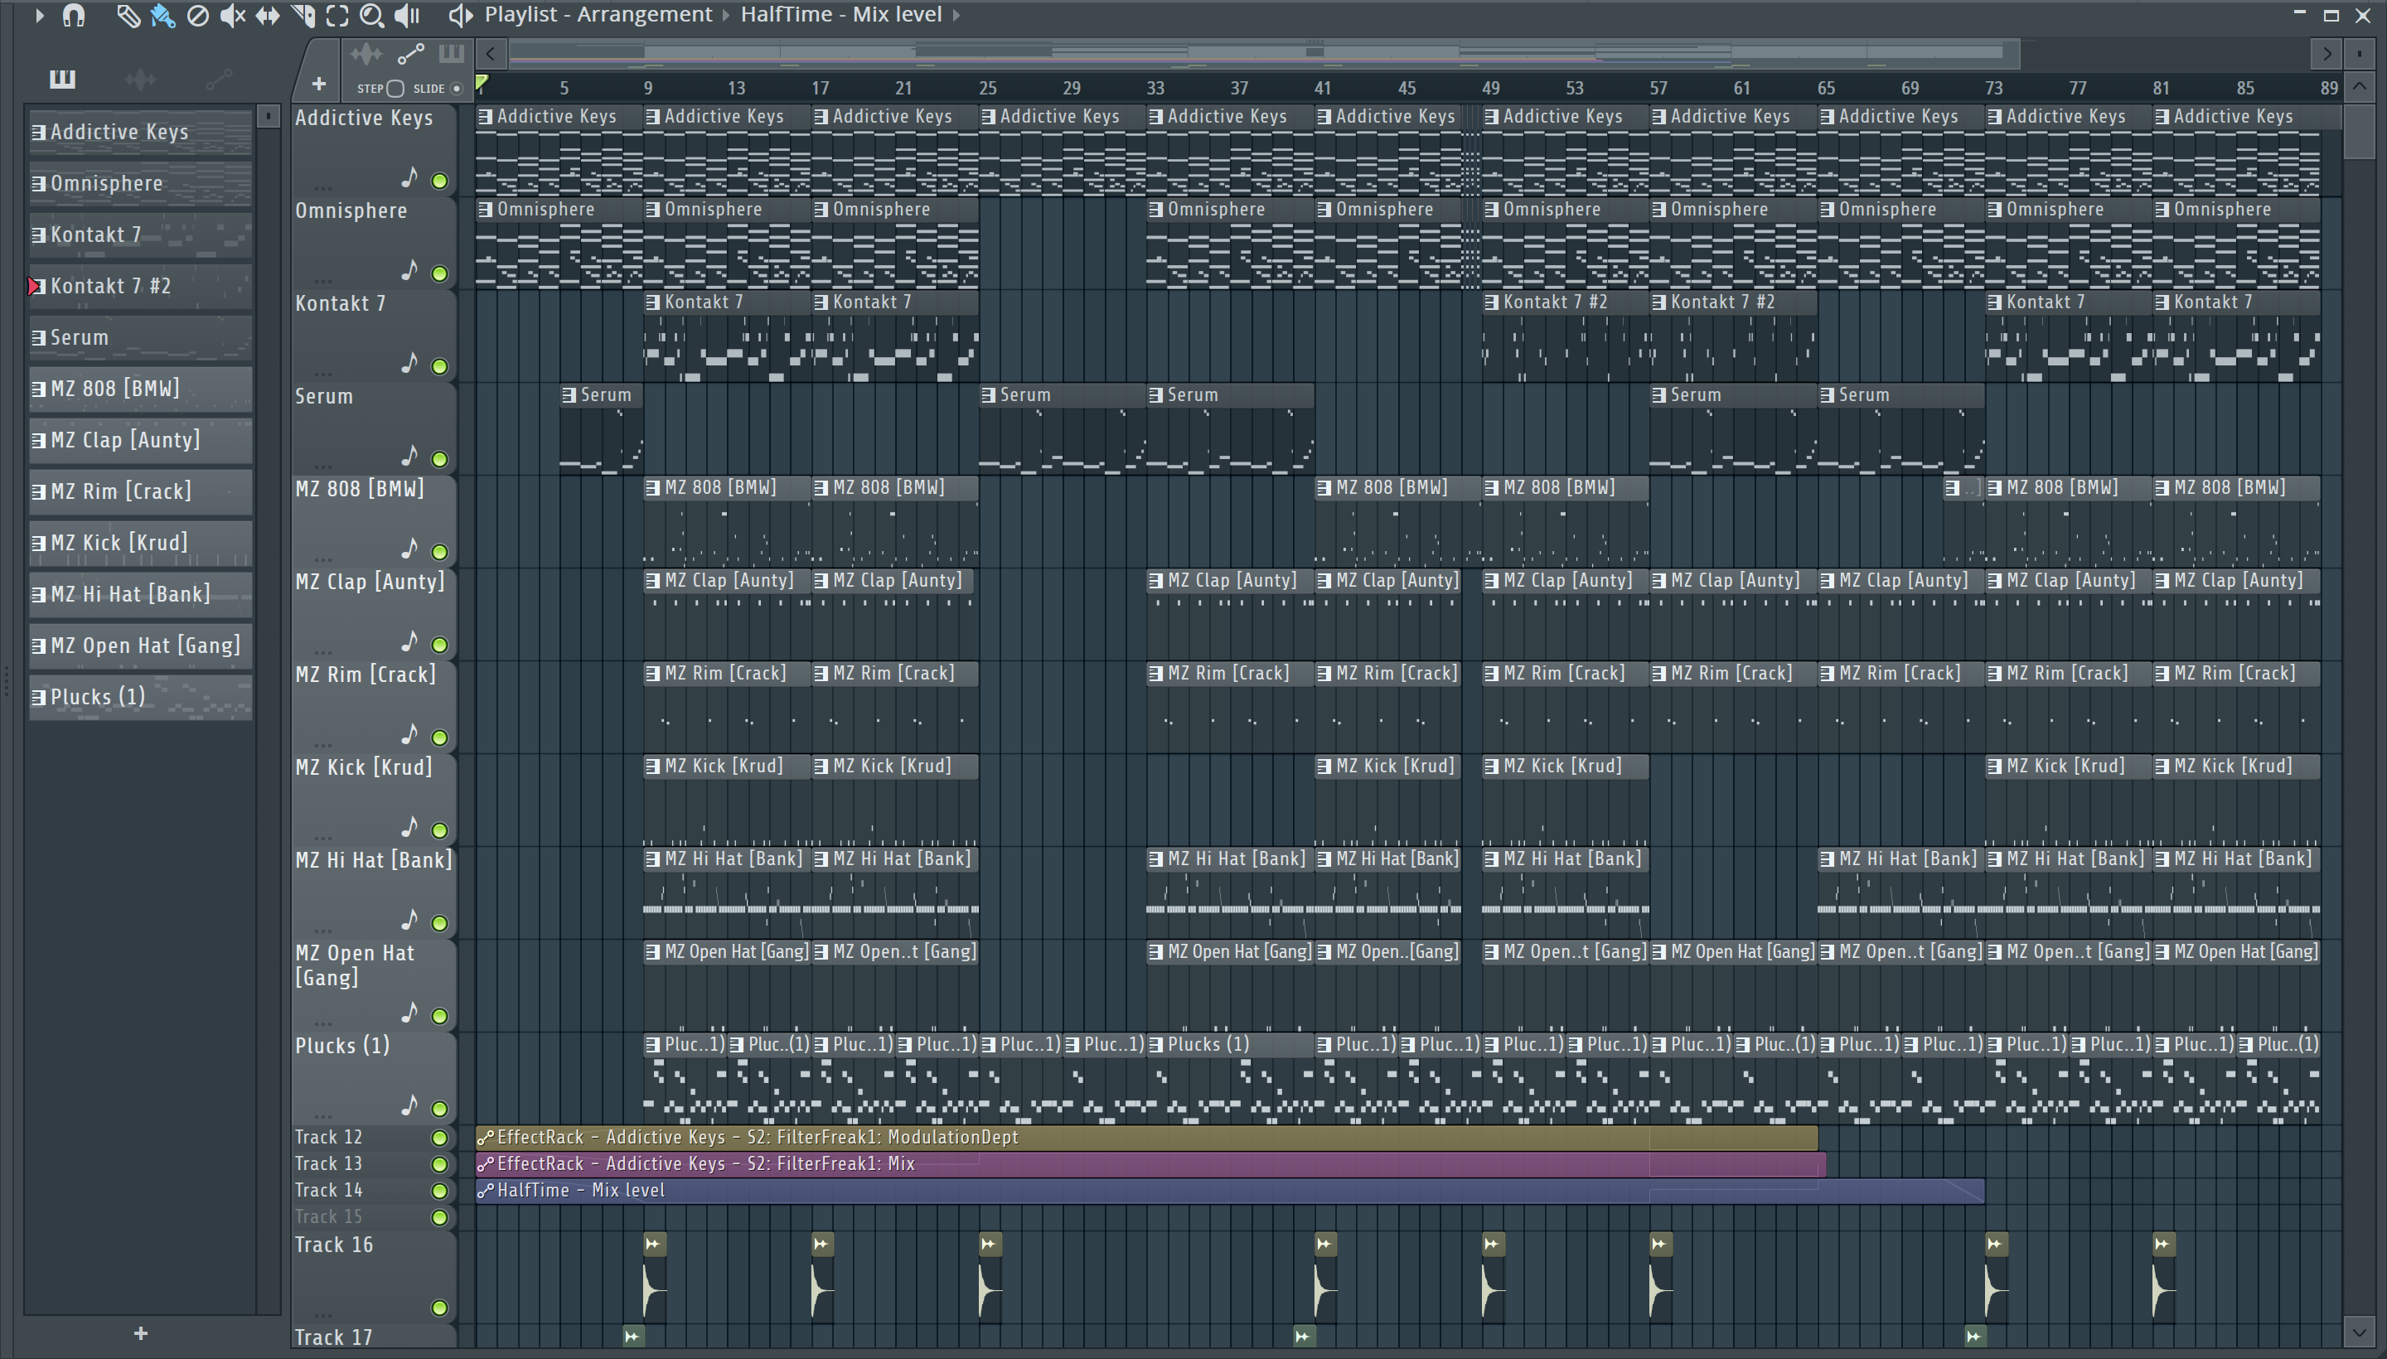
Task: Click bar 33 on the timeline ruler
Action: click(1155, 88)
